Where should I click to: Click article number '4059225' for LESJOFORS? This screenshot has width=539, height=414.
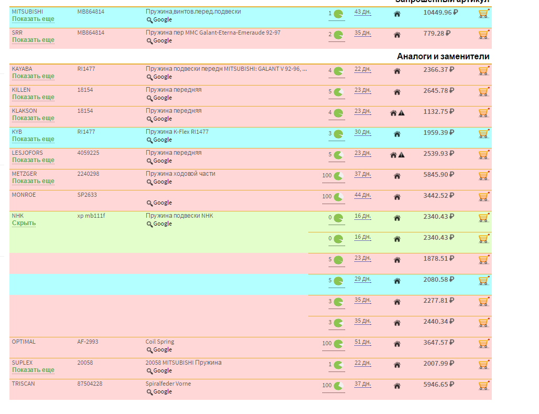[88, 153]
